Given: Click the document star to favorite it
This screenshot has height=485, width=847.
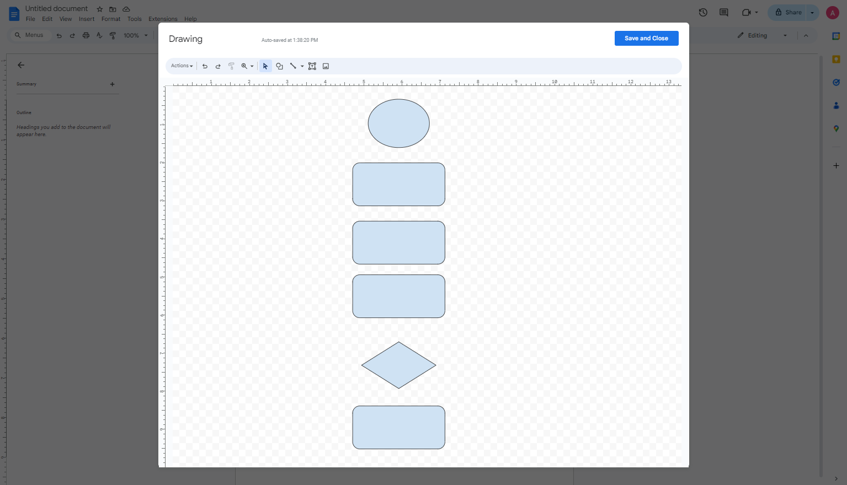Looking at the screenshot, I should tap(99, 9).
